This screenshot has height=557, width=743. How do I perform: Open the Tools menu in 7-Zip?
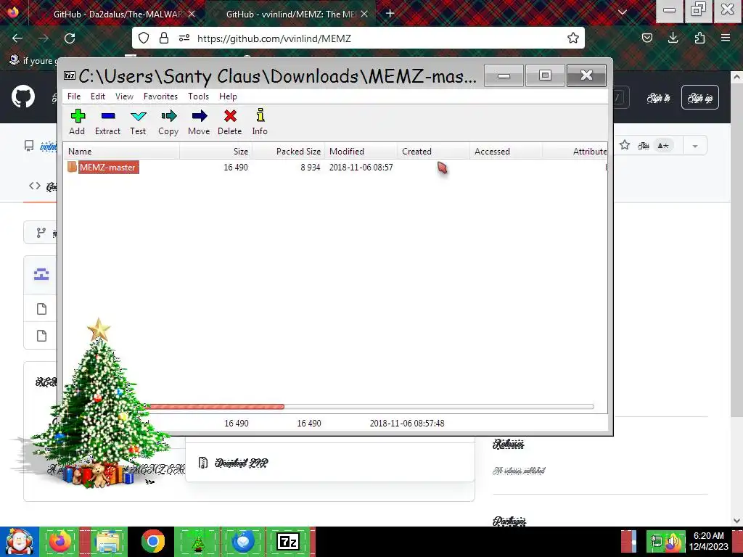198,96
